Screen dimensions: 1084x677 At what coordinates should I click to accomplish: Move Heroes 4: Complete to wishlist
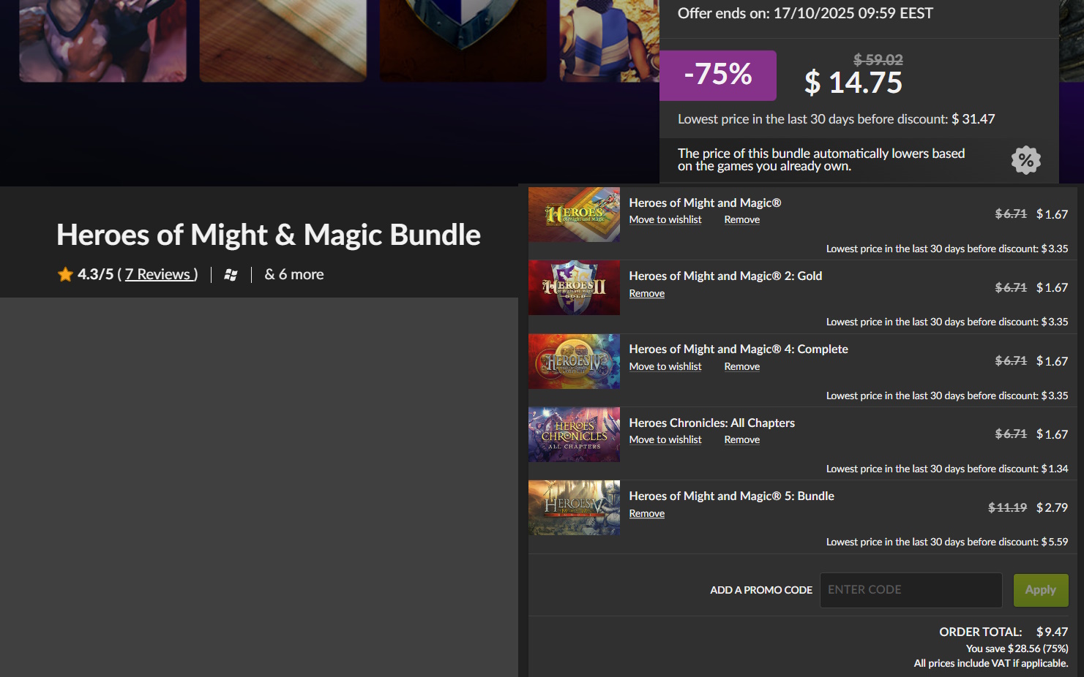(665, 366)
